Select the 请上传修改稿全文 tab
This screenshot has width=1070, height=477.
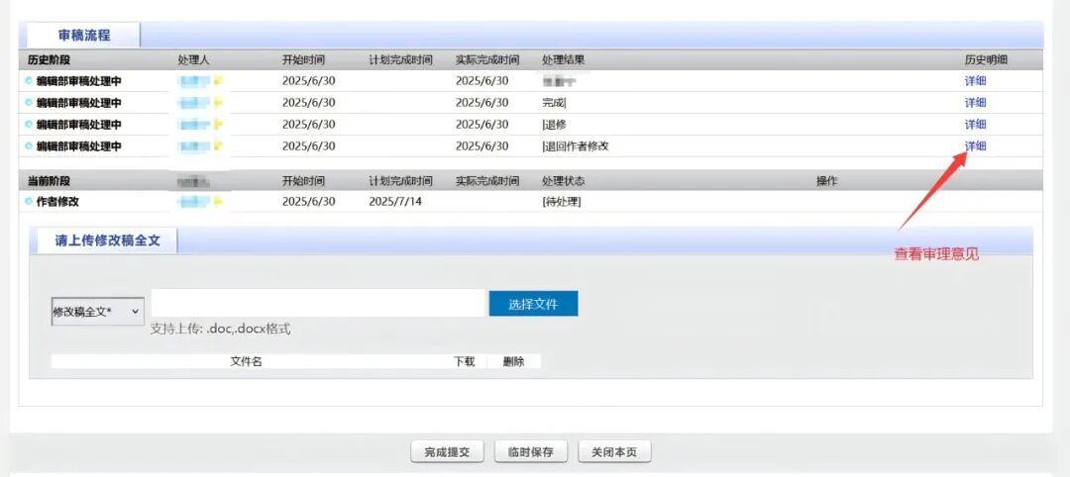click(107, 240)
